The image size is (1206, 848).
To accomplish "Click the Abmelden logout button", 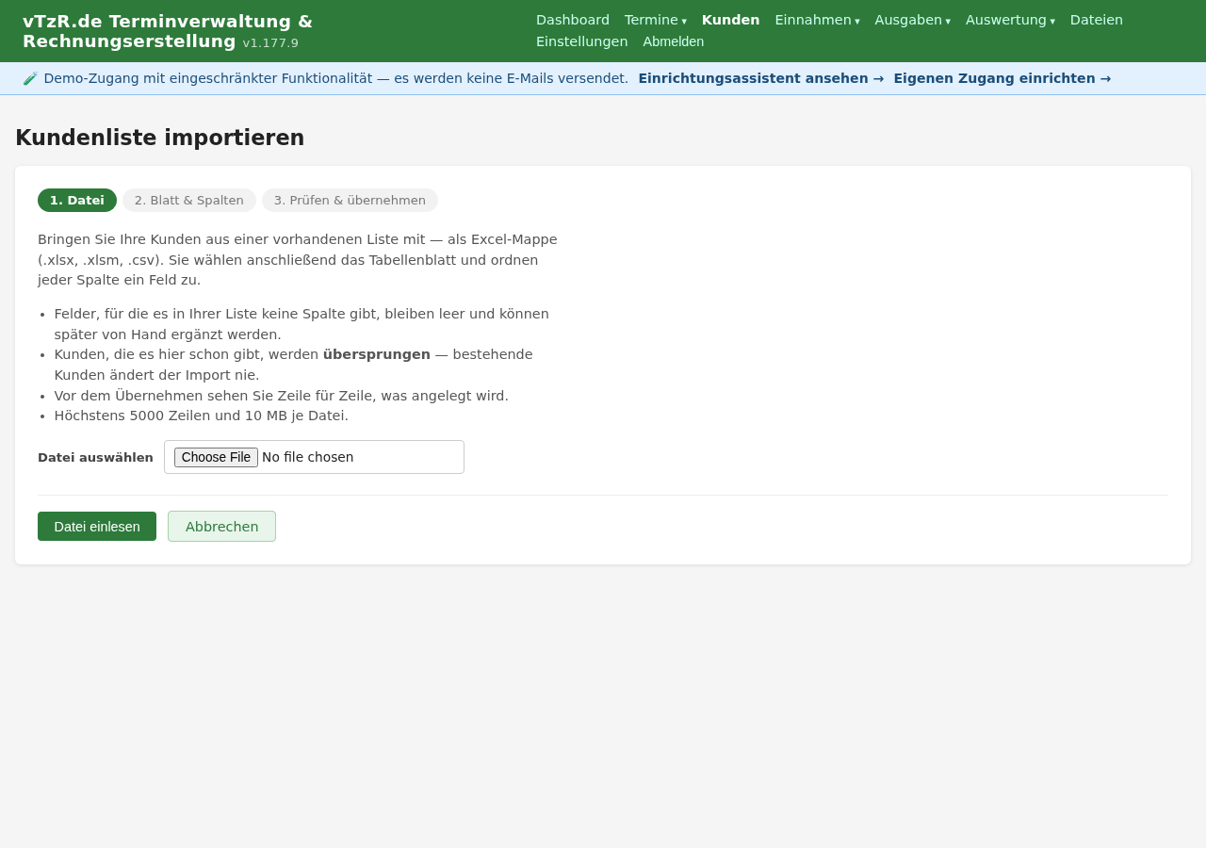I will 674,41.
